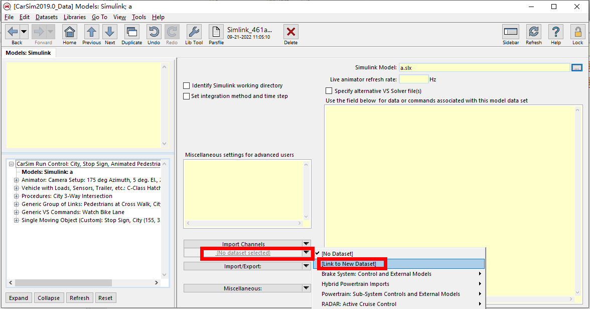590x309 pixels.
Task: Choose [Link to New Dataset] option
Action: point(399,264)
